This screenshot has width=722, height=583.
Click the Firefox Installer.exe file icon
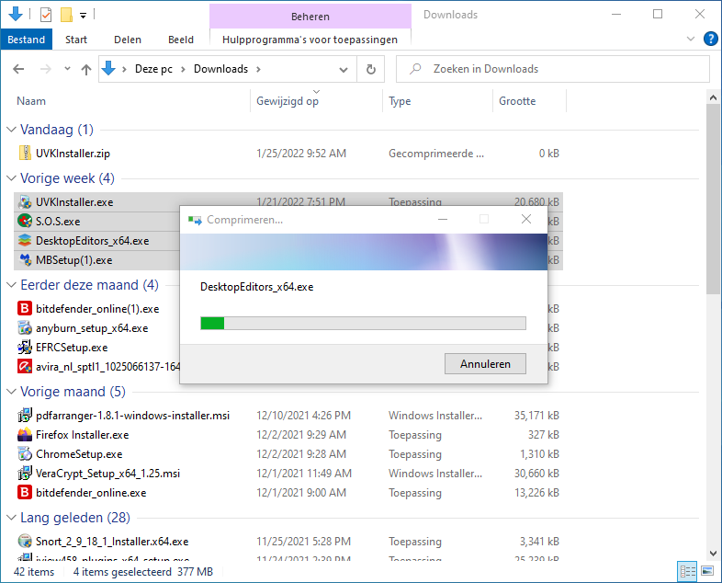tap(25, 435)
